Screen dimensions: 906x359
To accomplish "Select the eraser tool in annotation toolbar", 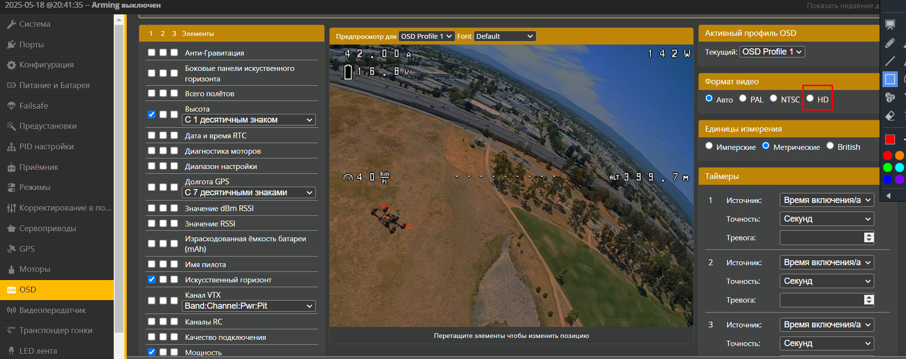I will 890,116.
